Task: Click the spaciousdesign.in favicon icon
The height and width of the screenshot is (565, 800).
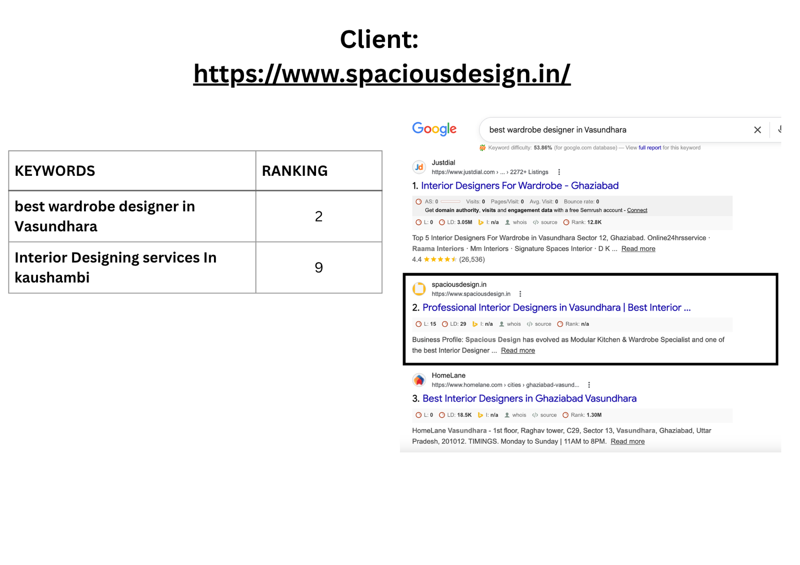Action: (419, 289)
